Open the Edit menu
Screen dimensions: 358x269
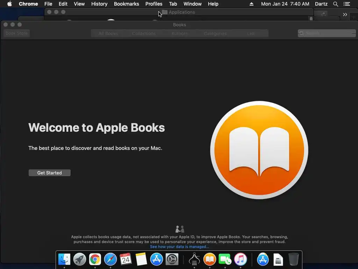(x=63, y=4)
